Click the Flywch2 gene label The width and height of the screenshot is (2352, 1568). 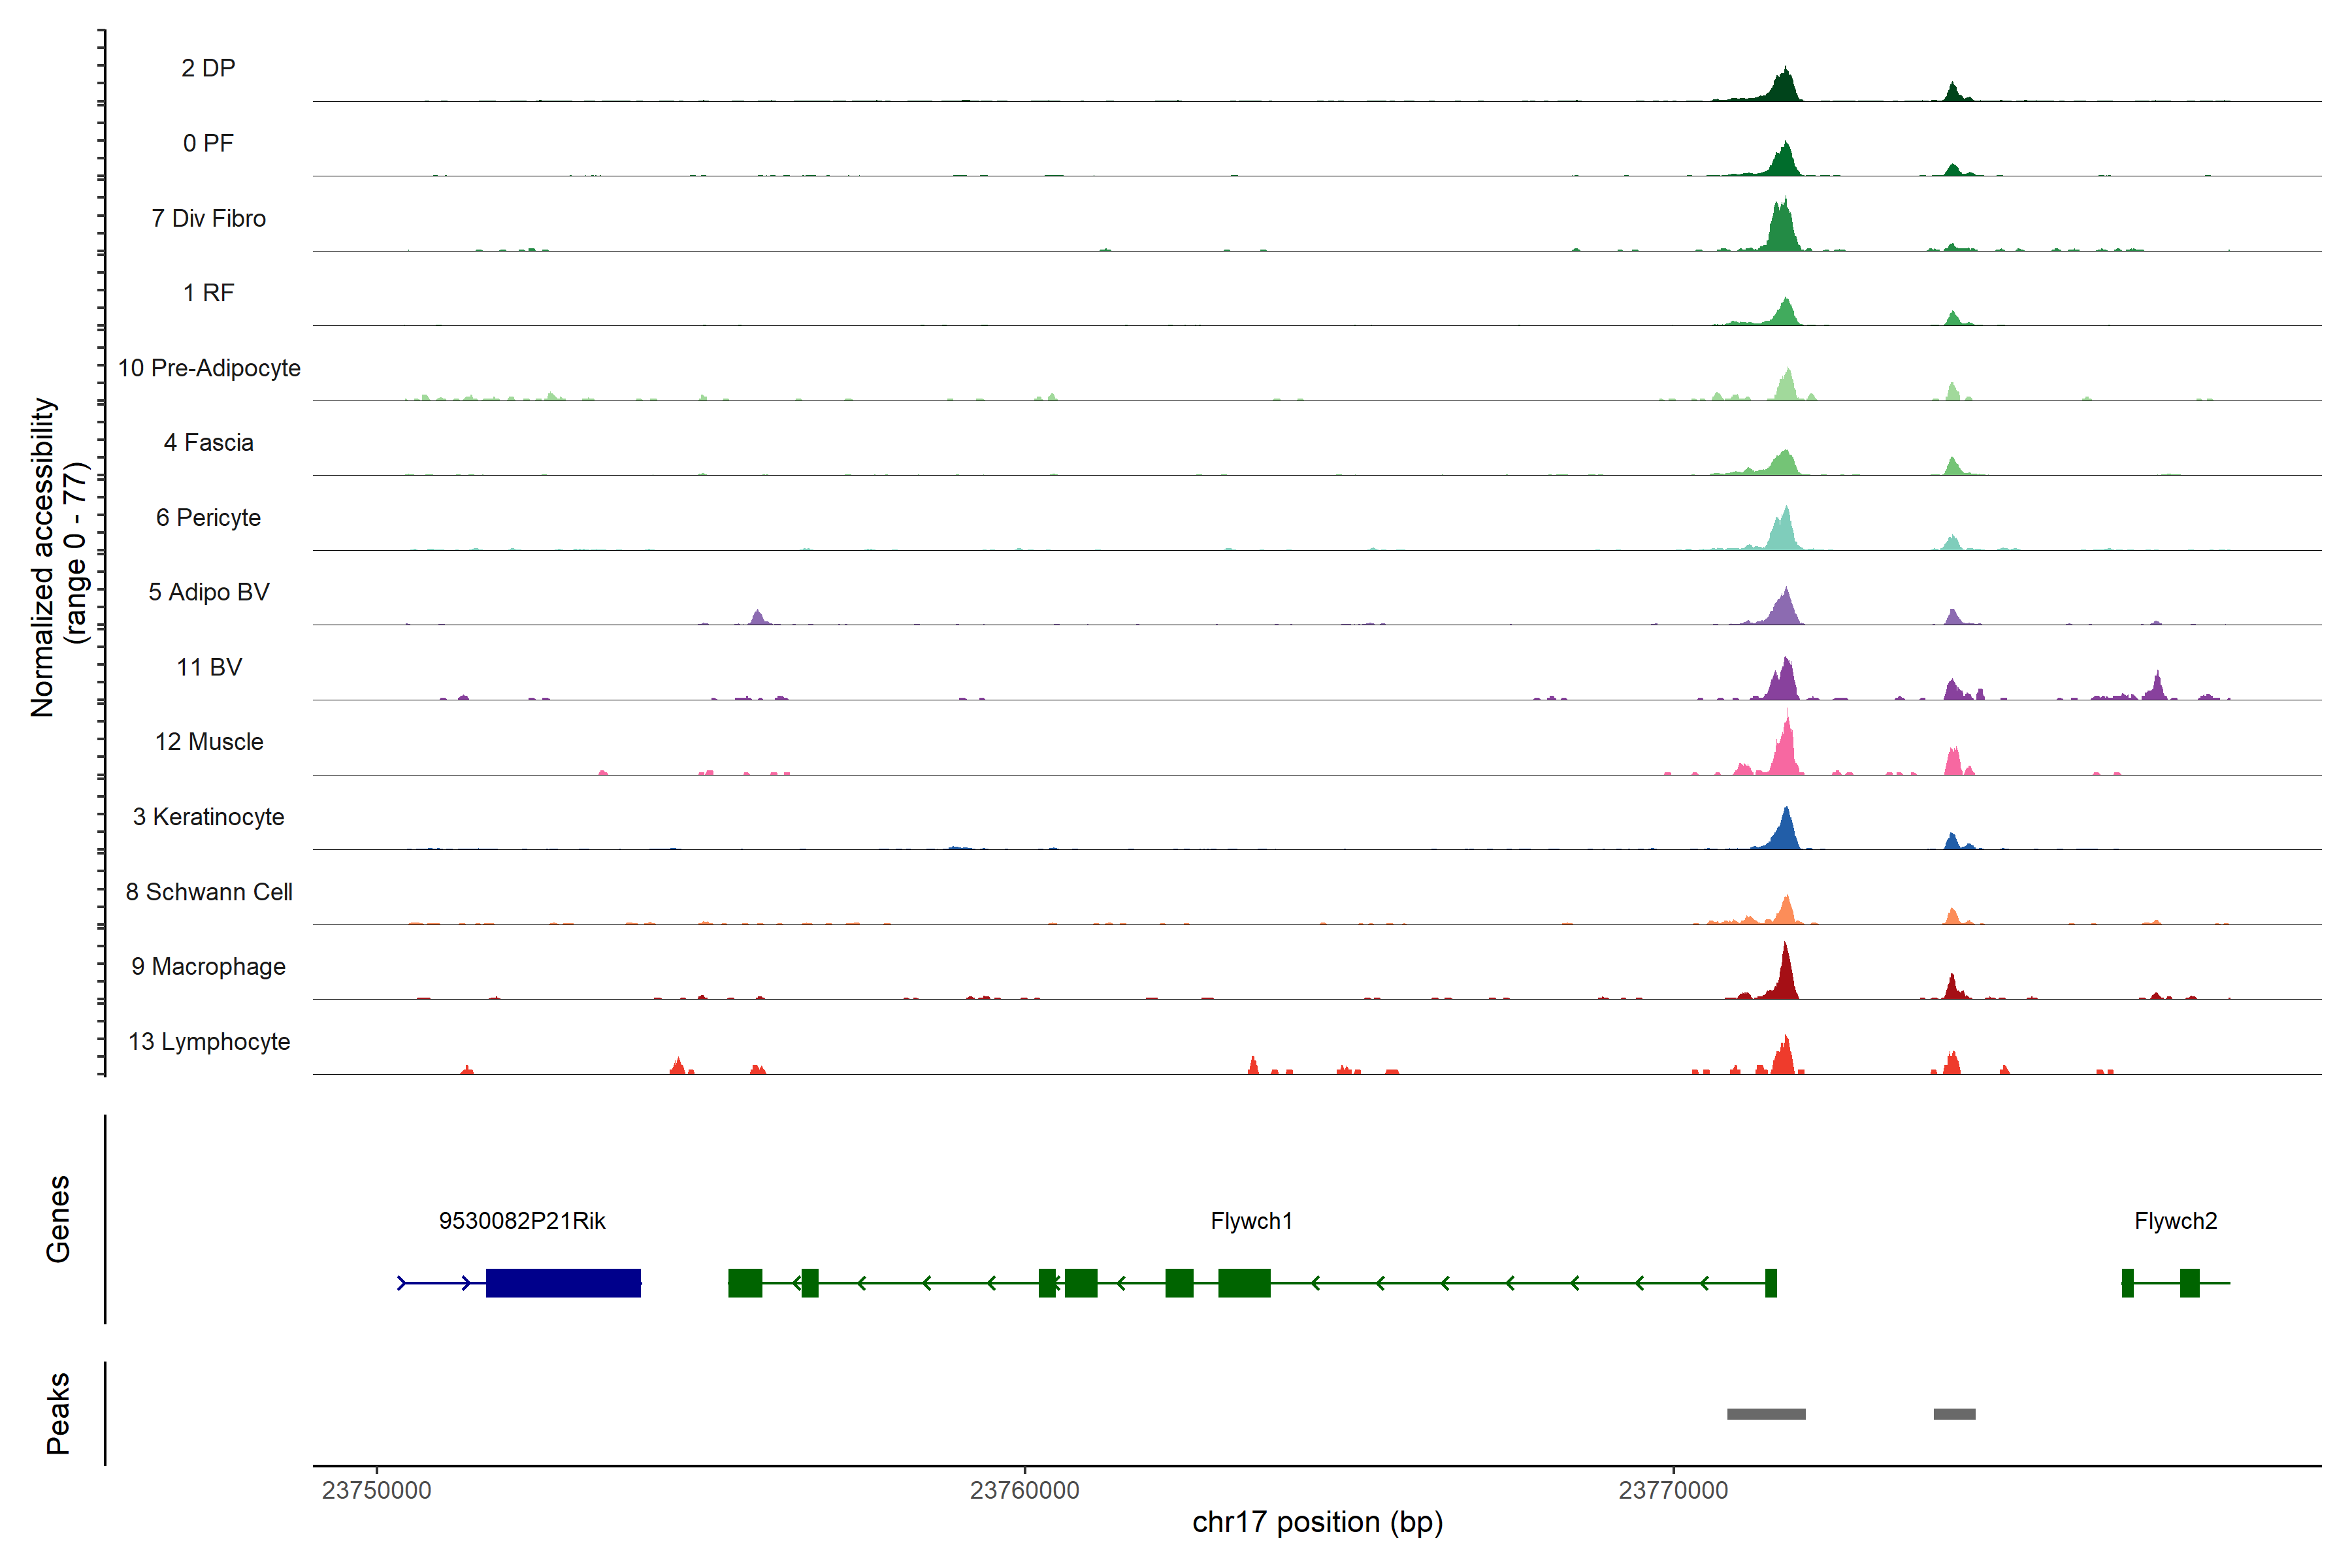tap(2175, 1221)
